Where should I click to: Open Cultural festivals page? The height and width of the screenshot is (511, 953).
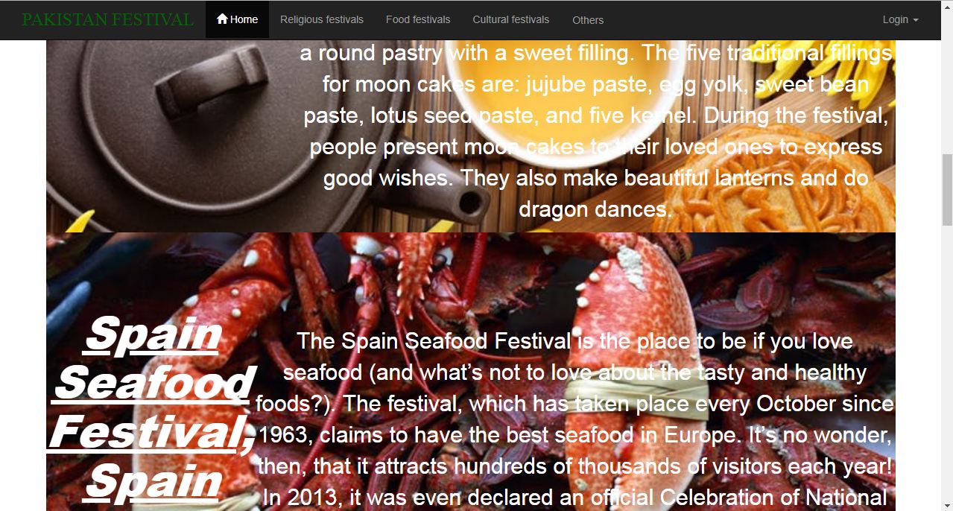pyautogui.click(x=511, y=19)
